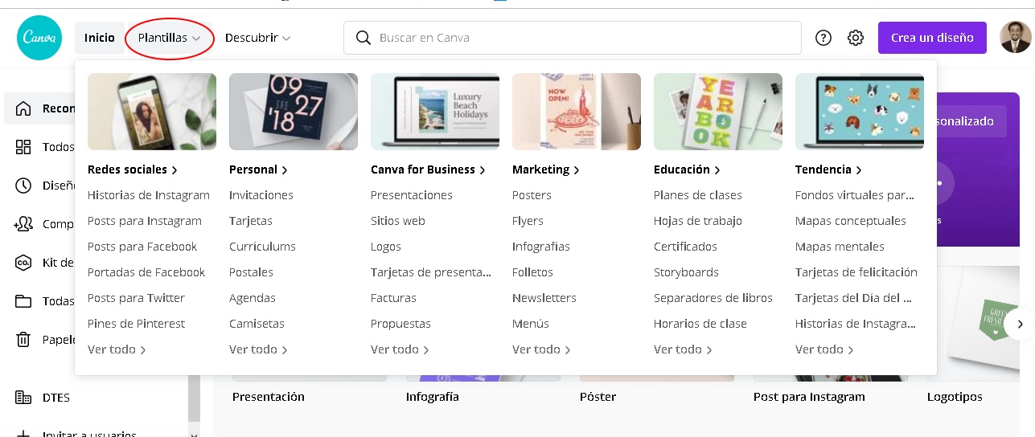Click the Canva logo
This screenshot has height=437, width=1035.
pyautogui.click(x=39, y=38)
